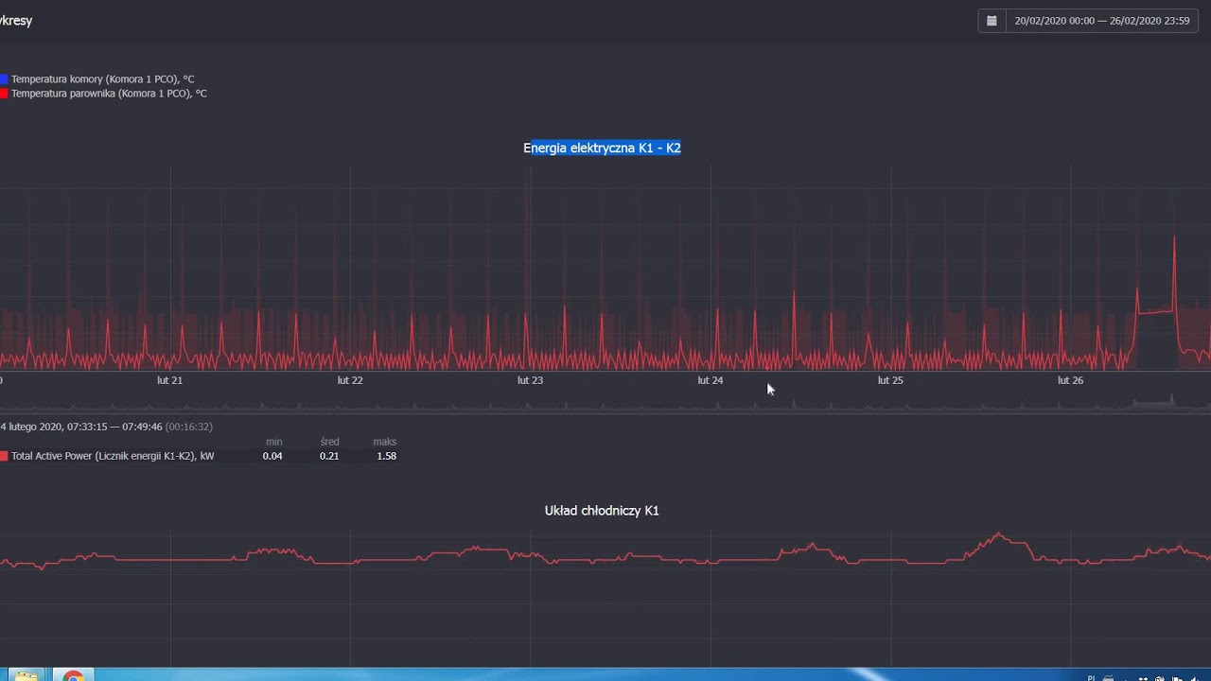1211x681 pixels.
Task: Toggle red Total Active Power series swatch
Action: click(4, 456)
